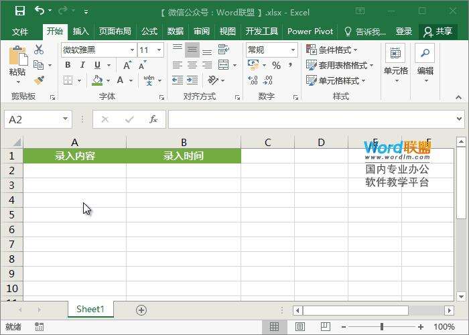Click the zoom slider in status bar
Viewport: 469px width, 335px height.
[x=382, y=327]
